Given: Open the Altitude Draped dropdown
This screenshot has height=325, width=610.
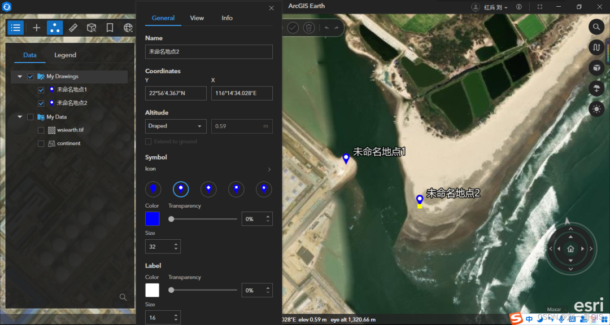Looking at the screenshot, I should pyautogui.click(x=176, y=126).
